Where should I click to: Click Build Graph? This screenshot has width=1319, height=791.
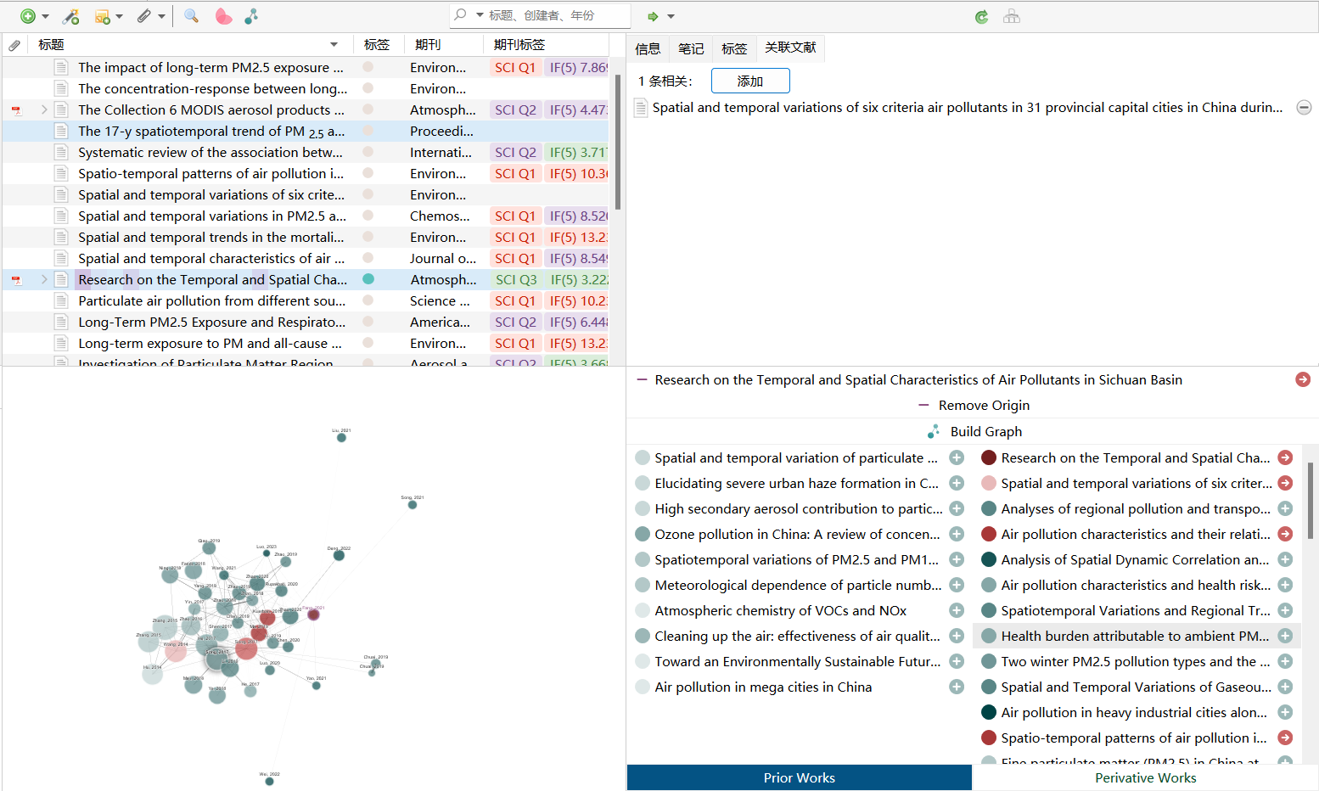[974, 431]
